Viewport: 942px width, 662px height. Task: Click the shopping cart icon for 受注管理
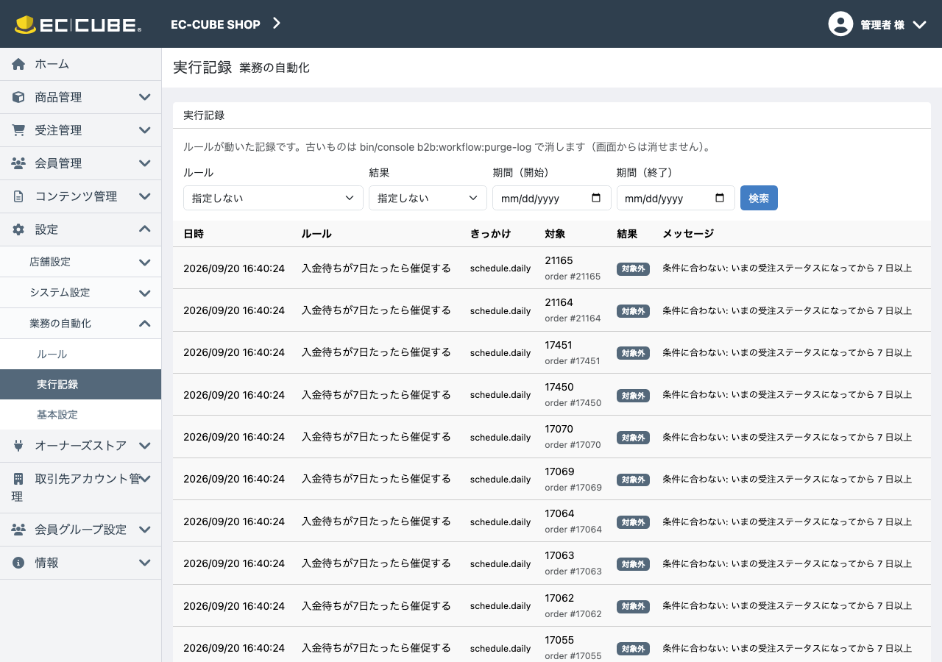click(x=18, y=130)
